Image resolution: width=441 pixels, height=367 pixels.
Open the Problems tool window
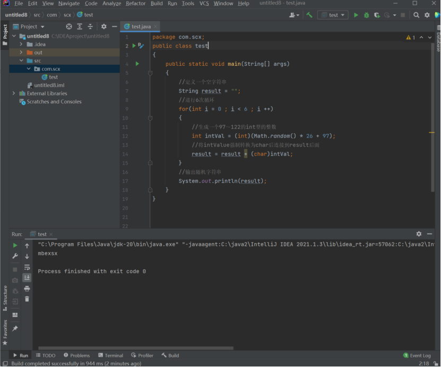76,355
